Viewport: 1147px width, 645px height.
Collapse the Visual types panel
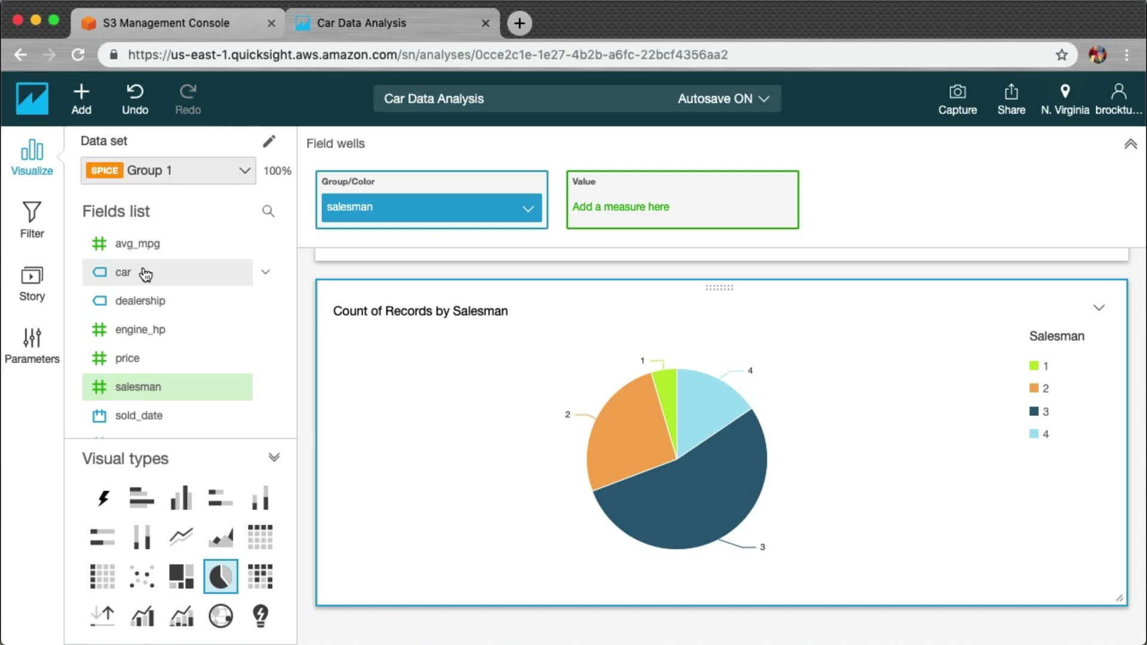[274, 458]
